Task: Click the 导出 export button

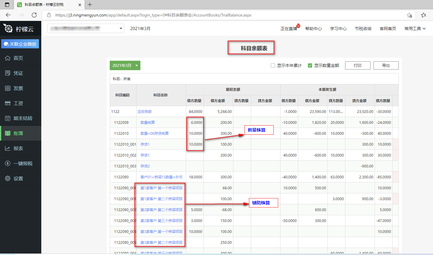Action: (386, 65)
